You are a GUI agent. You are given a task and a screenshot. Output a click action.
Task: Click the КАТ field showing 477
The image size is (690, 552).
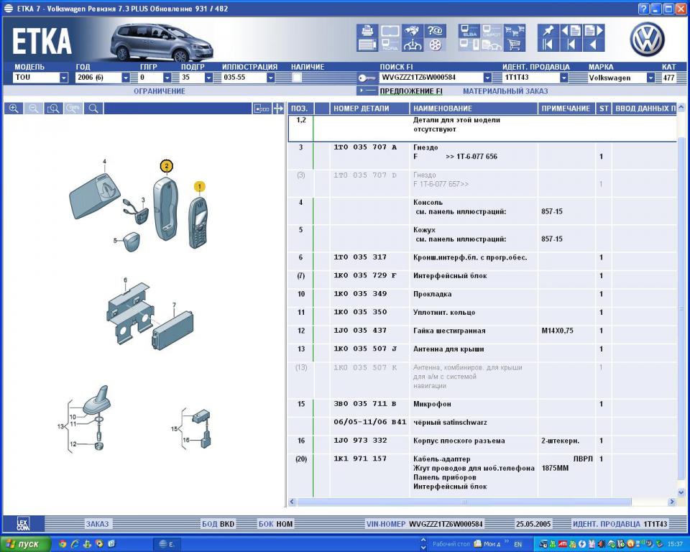tap(669, 78)
